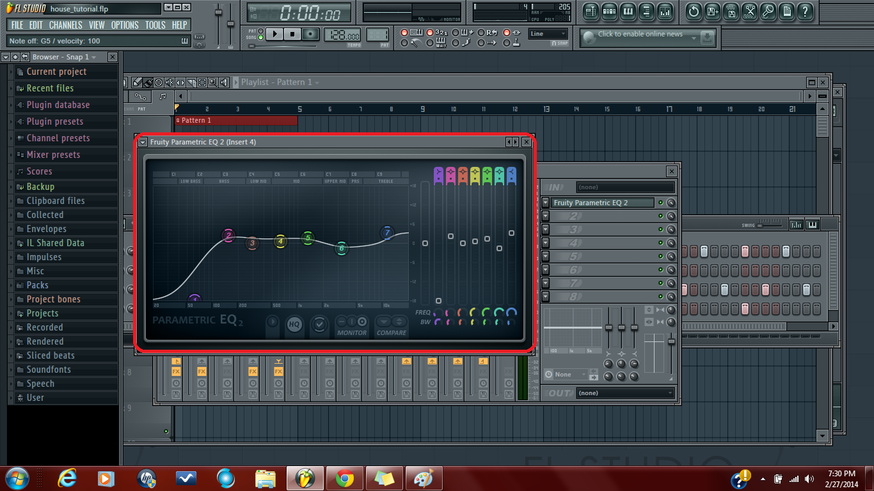Select the Paint tool in the Playlist toolbar

tap(147, 82)
